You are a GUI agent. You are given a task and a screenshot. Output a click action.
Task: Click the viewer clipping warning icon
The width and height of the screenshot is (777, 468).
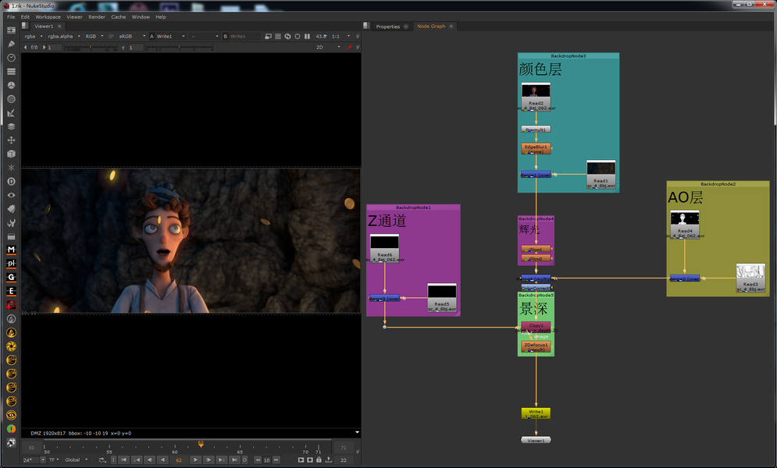pyautogui.click(x=268, y=36)
